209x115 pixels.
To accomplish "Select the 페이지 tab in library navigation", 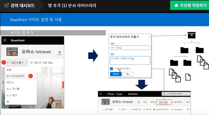I will coord(153,102).
